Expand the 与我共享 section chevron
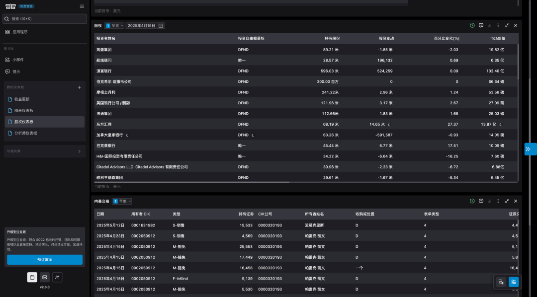Viewport: 537px width, 297px height. tap(80, 151)
